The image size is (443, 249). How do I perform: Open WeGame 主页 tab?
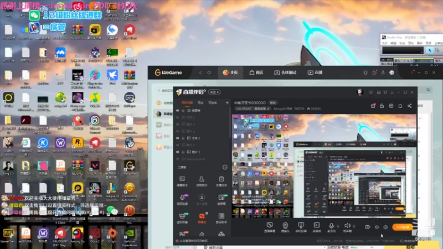pyautogui.click(x=230, y=72)
